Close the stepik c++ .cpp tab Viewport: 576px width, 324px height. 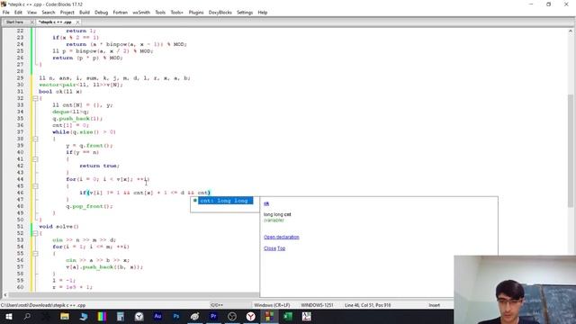click(77, 22)
